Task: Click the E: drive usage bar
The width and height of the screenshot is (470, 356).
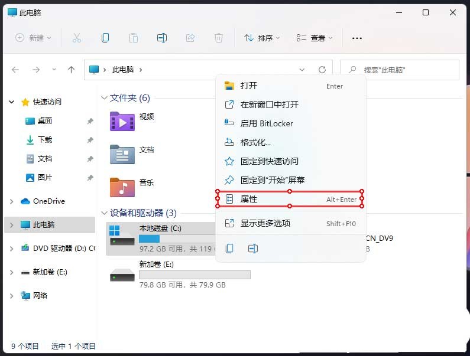Action: point(195,275)
